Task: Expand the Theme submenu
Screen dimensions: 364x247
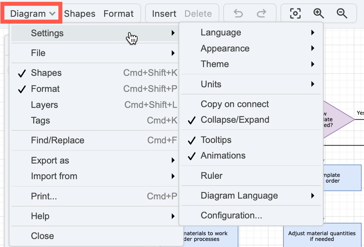Action: (x=214, y=64)
